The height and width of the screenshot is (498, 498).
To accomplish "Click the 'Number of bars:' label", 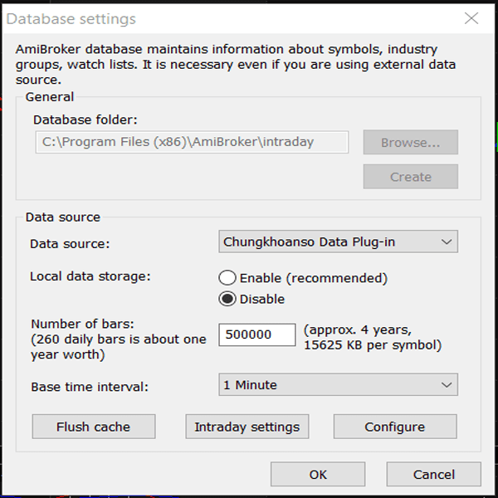I will tap(82, 324).
